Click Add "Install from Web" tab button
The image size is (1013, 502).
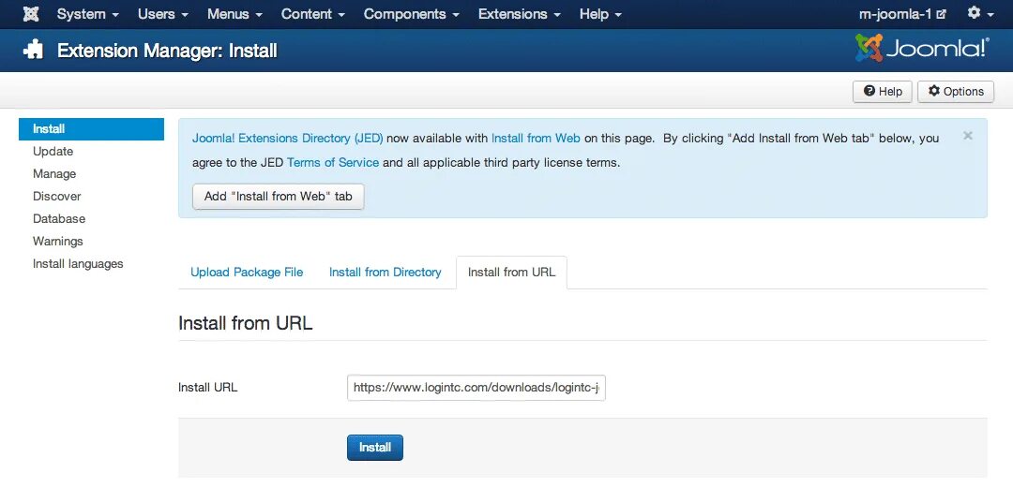[279, 197]
